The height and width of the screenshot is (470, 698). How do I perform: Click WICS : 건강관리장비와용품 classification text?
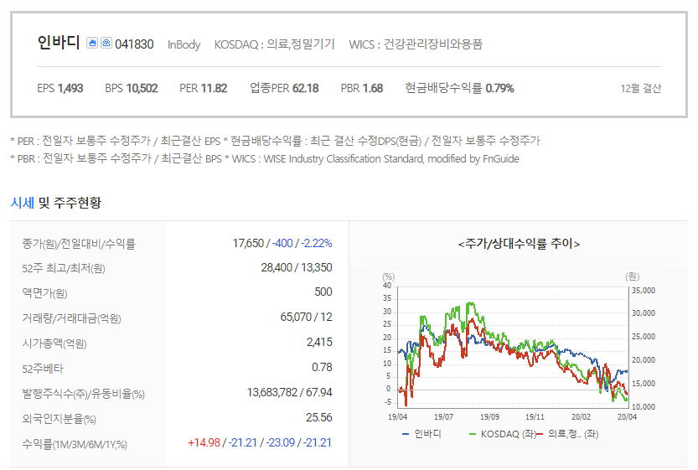point(416,44)
